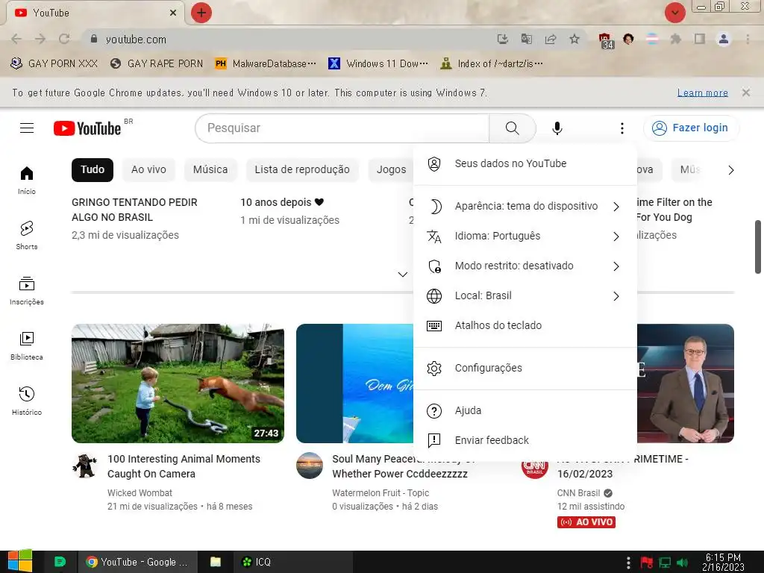Open the CNN presenter video thumbnail
This screenshot has height=573, width=764.
click(685, 383)
